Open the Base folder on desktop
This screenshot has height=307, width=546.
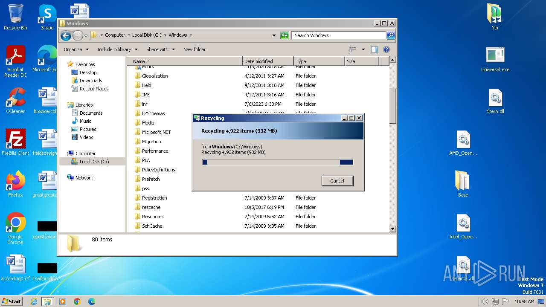(x=463, y=184)
